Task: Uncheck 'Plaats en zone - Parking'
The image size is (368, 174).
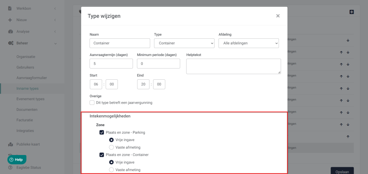Action: click(x=102, y=132)
